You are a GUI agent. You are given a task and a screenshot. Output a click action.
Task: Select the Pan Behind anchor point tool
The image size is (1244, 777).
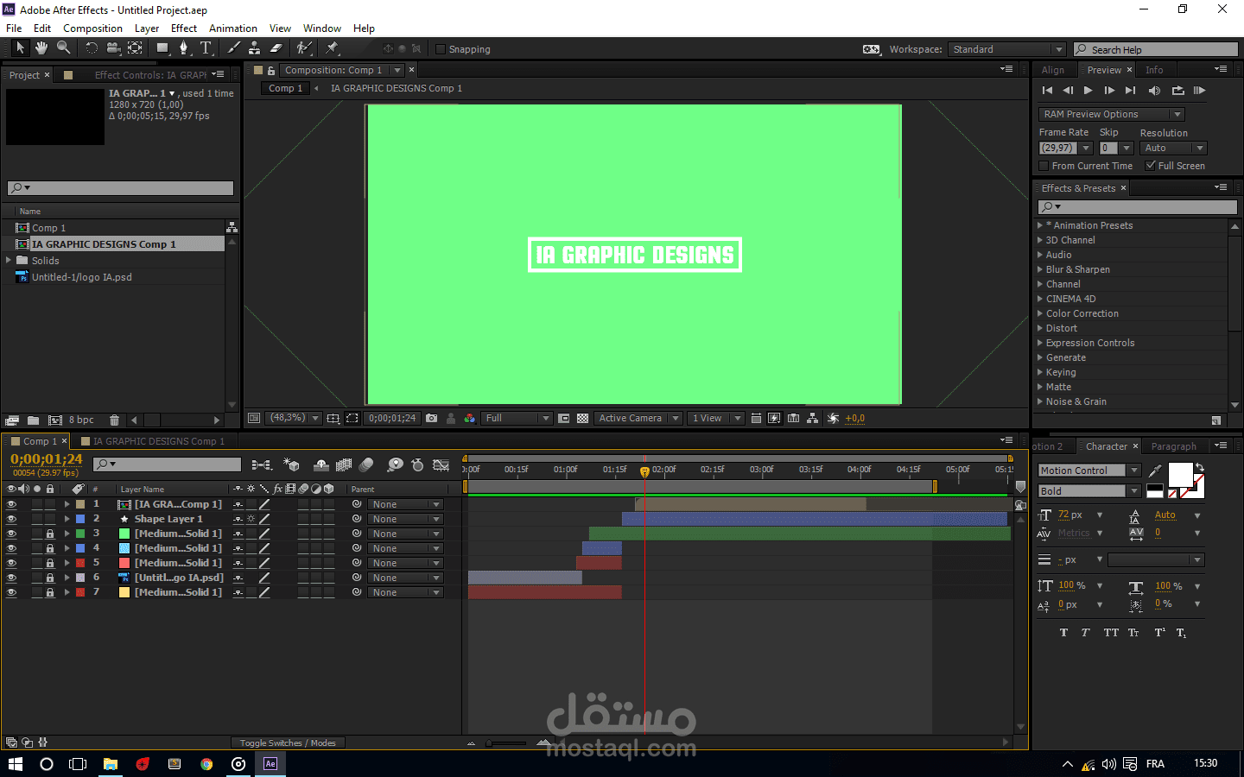(x=135, y=48)
